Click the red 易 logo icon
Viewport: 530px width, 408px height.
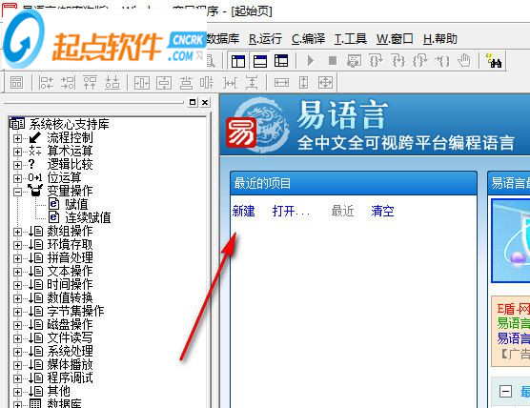(241, 133)
